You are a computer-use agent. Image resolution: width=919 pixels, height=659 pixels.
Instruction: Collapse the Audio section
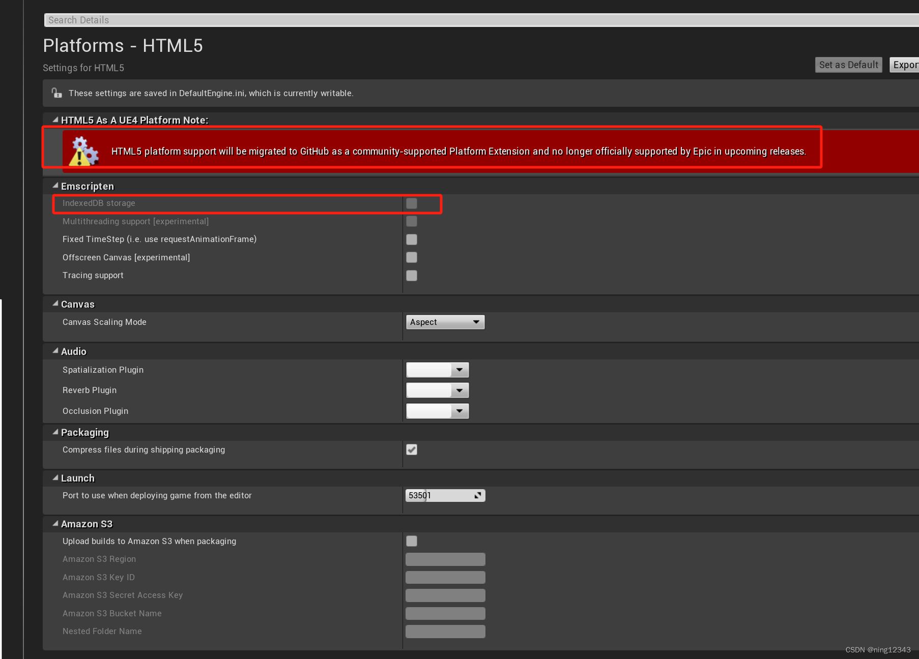(x=54, y=350)
